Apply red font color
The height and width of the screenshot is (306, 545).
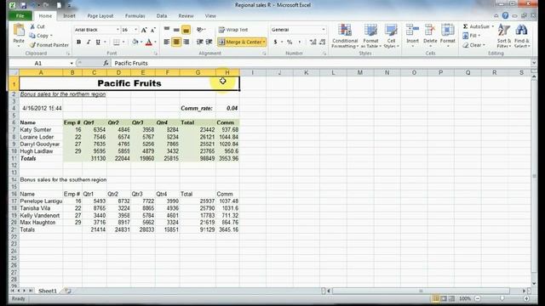click(149, 42)
